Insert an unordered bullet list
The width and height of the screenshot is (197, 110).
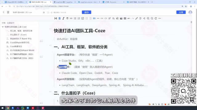point(75,18)
